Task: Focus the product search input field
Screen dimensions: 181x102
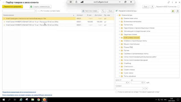Action: pos(18,11)
